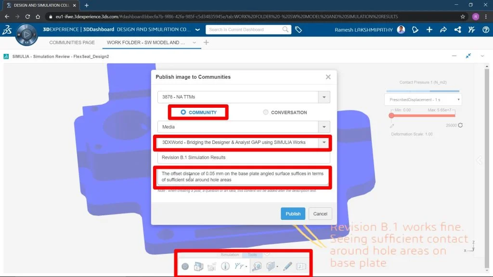Select the COMMUNITY radio button
Screen dimensions: 493x277
[x=183, y=112]
